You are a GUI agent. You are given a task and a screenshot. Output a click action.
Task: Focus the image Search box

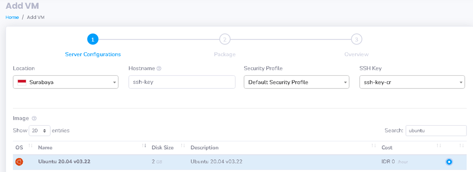[x=436, y=130]
